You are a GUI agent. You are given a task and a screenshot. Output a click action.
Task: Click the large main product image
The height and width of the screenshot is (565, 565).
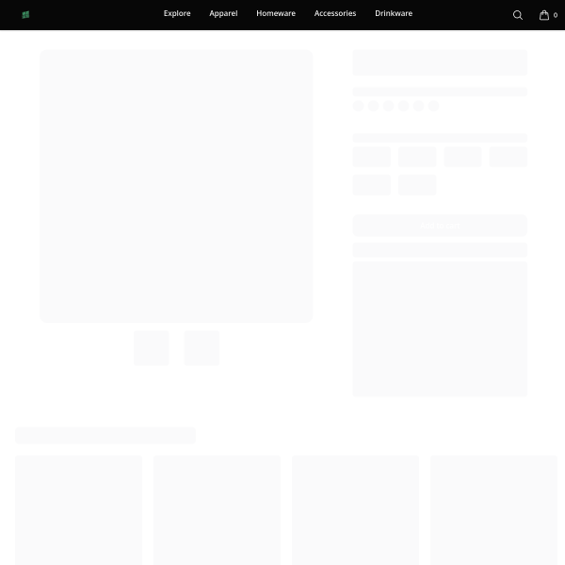(x=176, y=186)
